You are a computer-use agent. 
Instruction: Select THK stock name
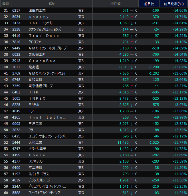[x=34, y=92]
